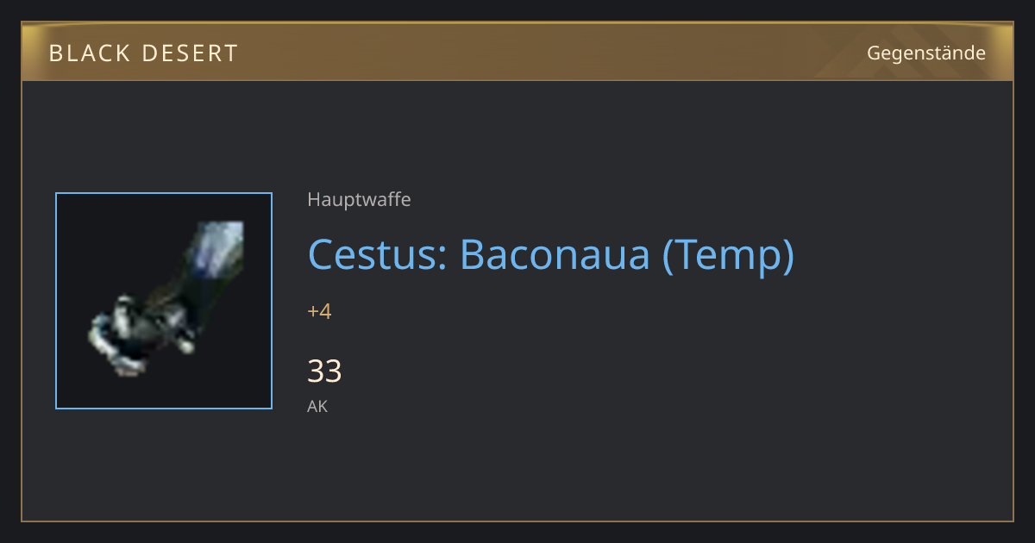Click the 33 attack value
The height and width of the screenshot is (543, 1035).
coord(324,371)
